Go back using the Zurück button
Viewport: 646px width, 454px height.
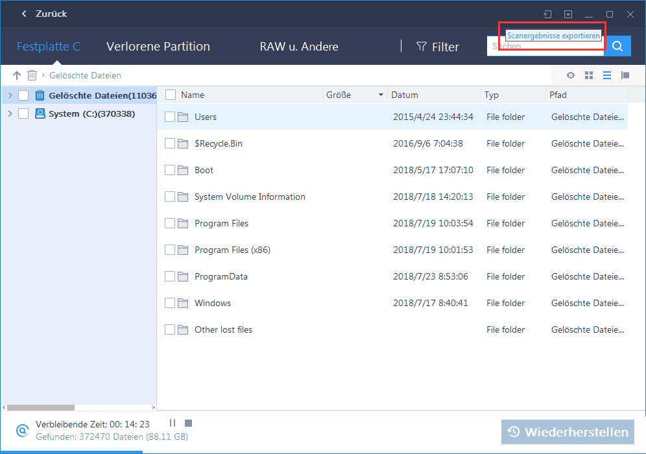[x=44, y=14]
